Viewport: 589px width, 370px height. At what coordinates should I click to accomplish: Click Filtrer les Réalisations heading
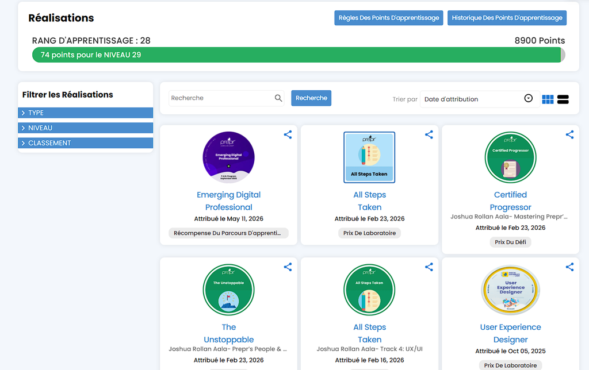[x=68, y=95]
